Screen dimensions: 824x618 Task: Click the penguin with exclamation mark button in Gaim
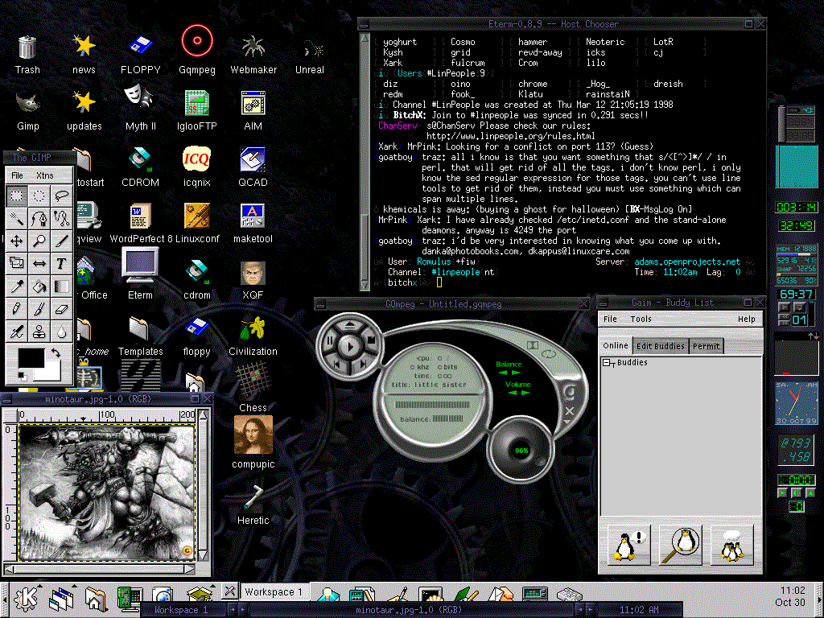tap(628, 545)
